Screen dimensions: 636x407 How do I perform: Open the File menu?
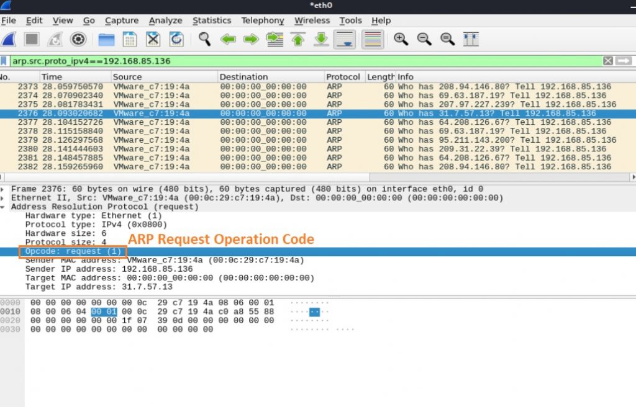pyautogui.click(x=9, y=20)
